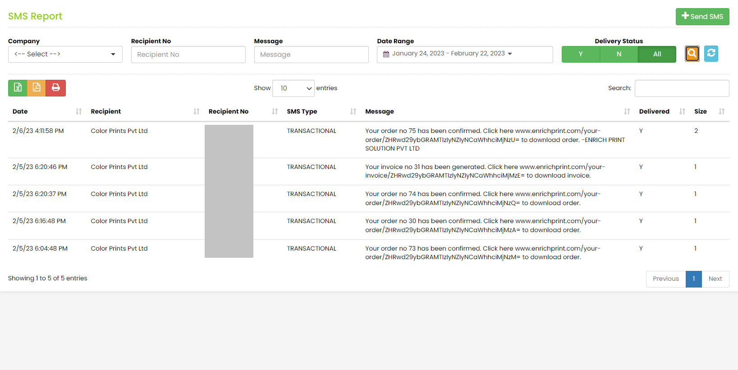
Task: Export the report to Excel
Action: (x=18, y=88)
